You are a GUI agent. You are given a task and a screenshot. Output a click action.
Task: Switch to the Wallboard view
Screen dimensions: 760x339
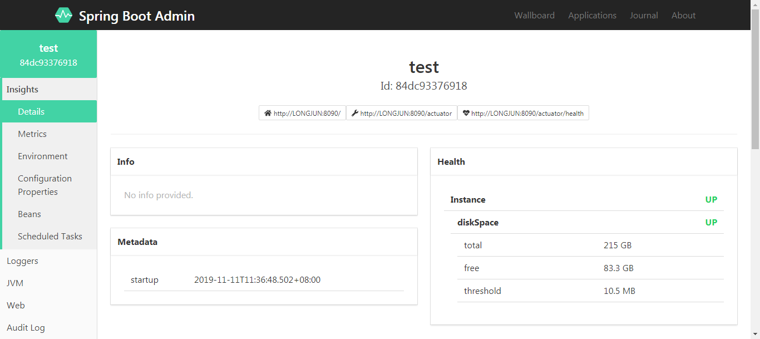[x=534, y=15]
